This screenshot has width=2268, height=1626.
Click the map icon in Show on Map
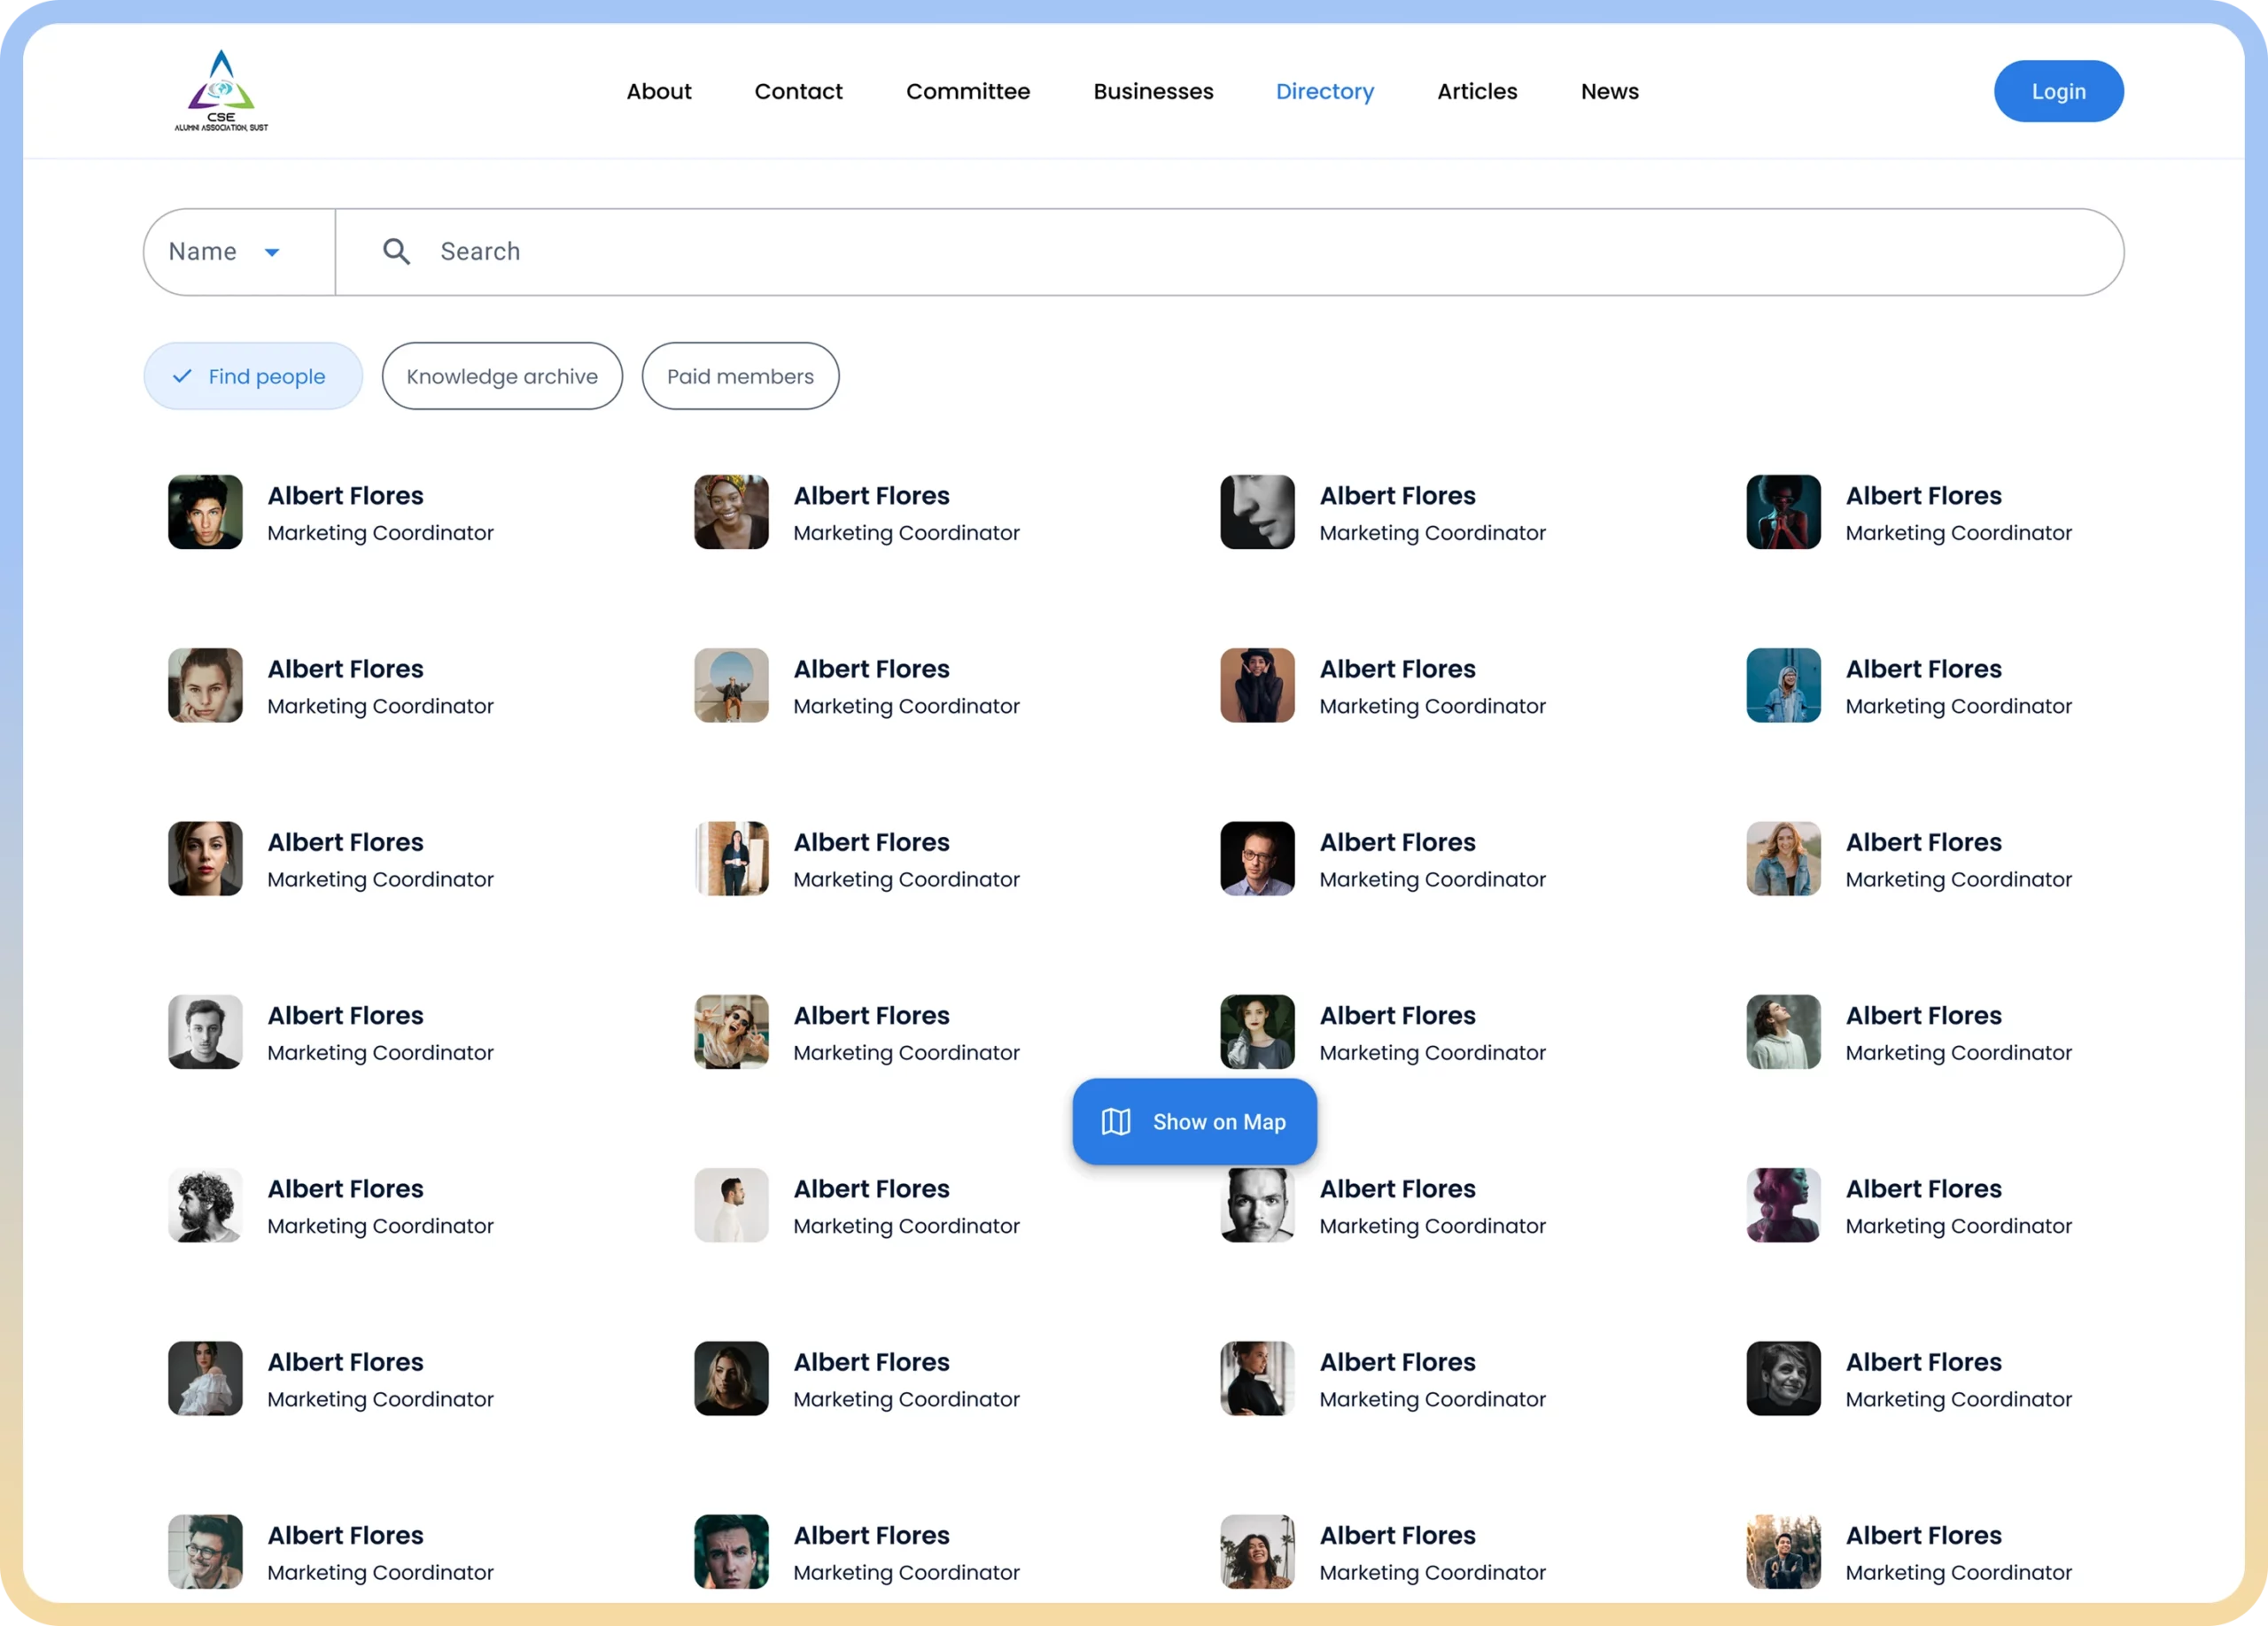click(x=1115, y=1121)
